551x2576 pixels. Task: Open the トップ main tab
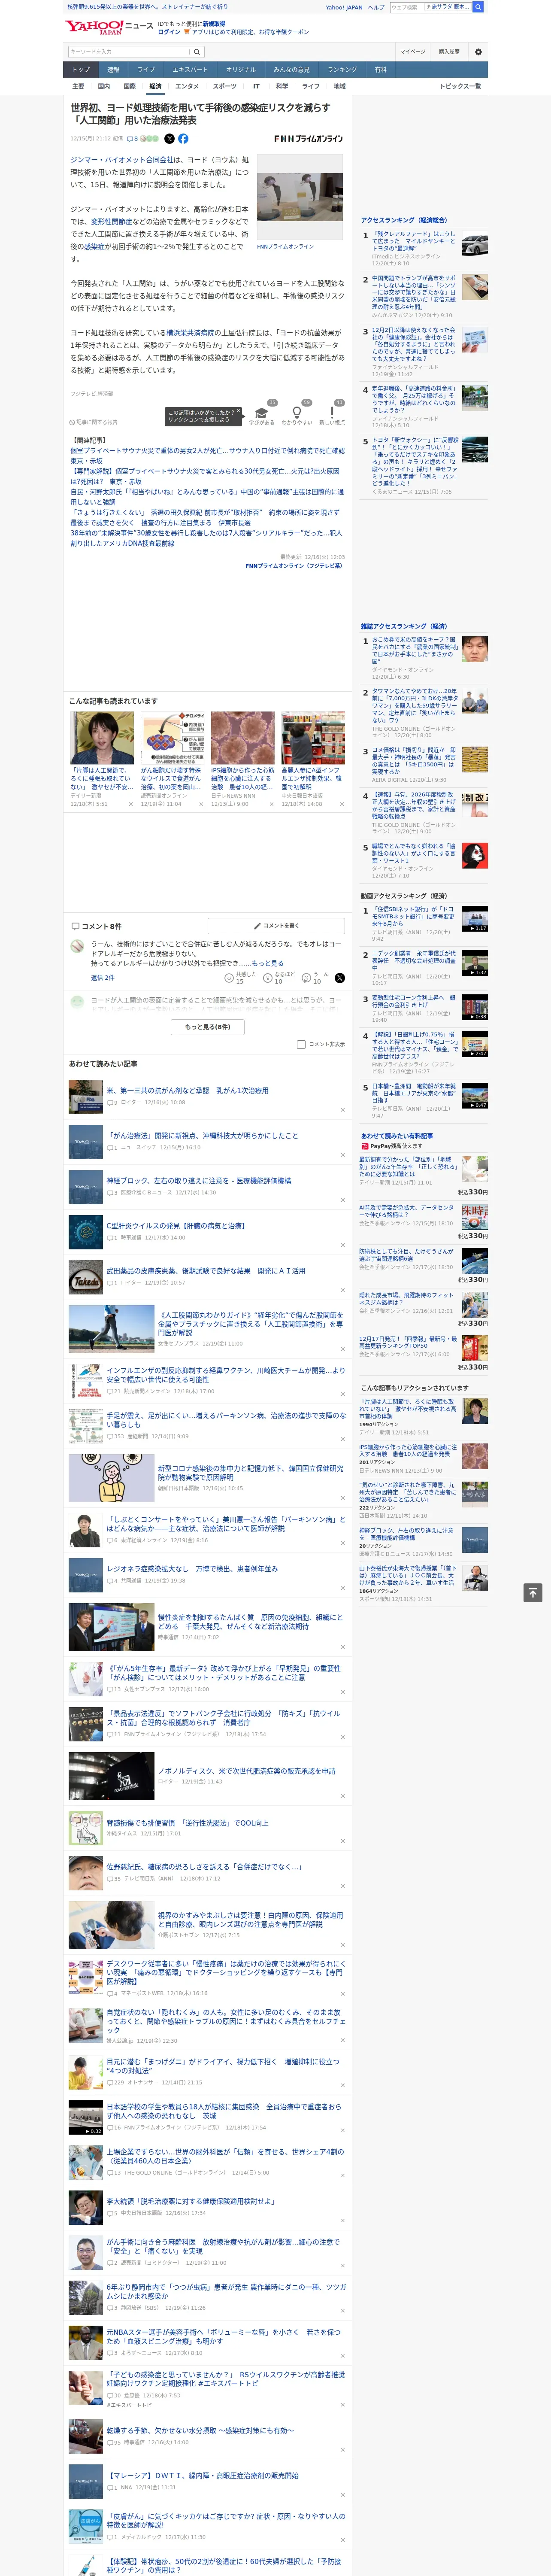pyautogui.click(x=81, y=70)
